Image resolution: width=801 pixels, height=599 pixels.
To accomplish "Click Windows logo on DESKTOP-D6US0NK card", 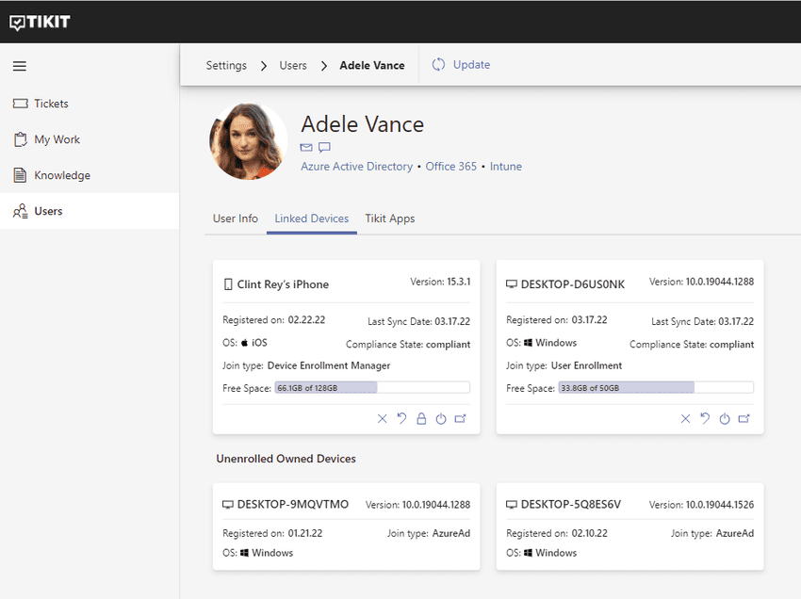I will coord(529,343).
